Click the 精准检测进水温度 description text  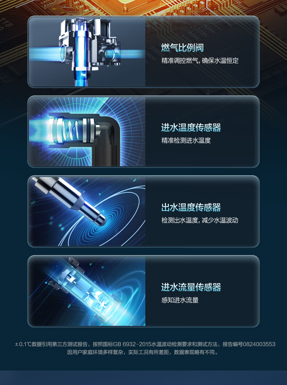pos(186,140)
